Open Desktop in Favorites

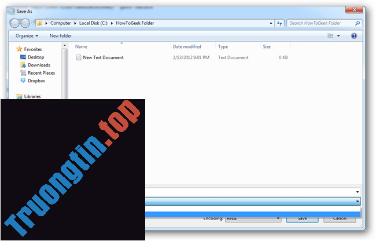36,57
